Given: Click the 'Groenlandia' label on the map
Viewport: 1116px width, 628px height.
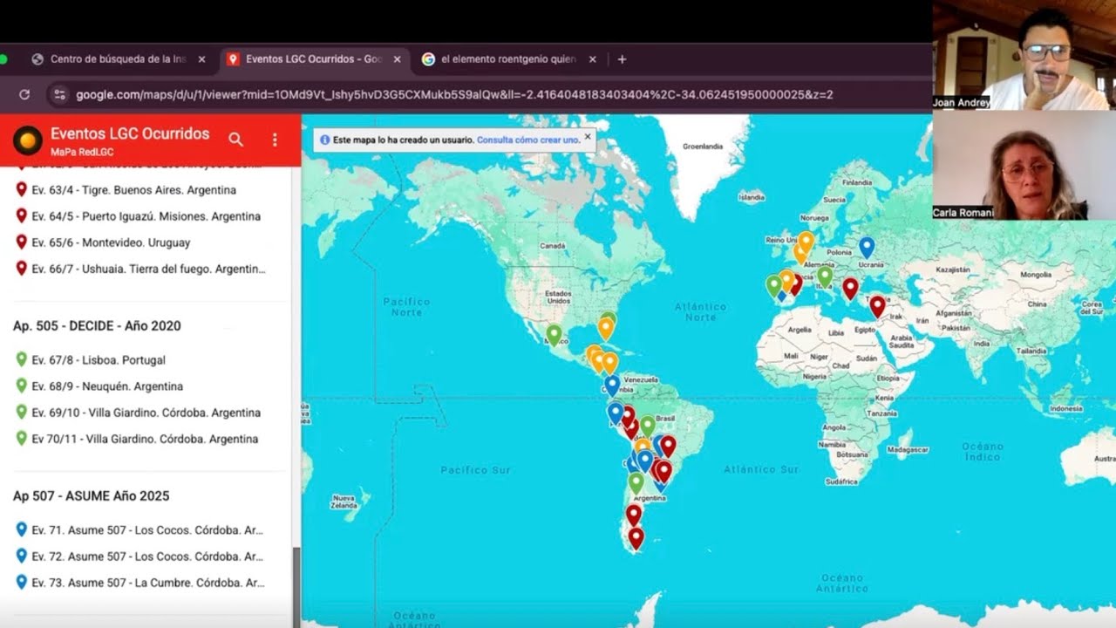Looking at the screenshot, I should tap(704, 147).
